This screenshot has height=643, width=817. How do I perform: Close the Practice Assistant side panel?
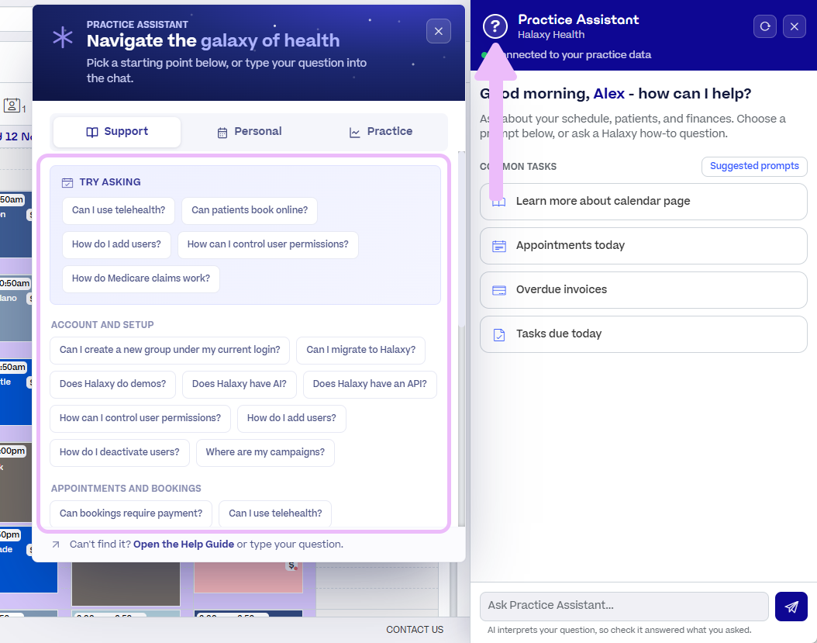coord(794,26)
